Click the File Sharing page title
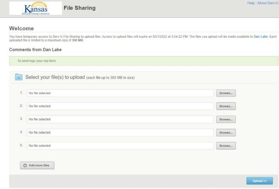 coord(80,8)
